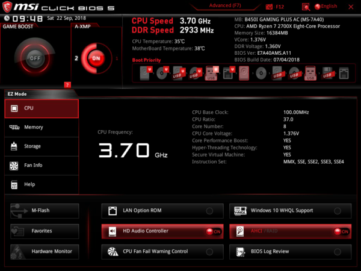
Task: Click the CPU Ratio 37.0 value
Action: pyautogui.click(x=288, y=119)
